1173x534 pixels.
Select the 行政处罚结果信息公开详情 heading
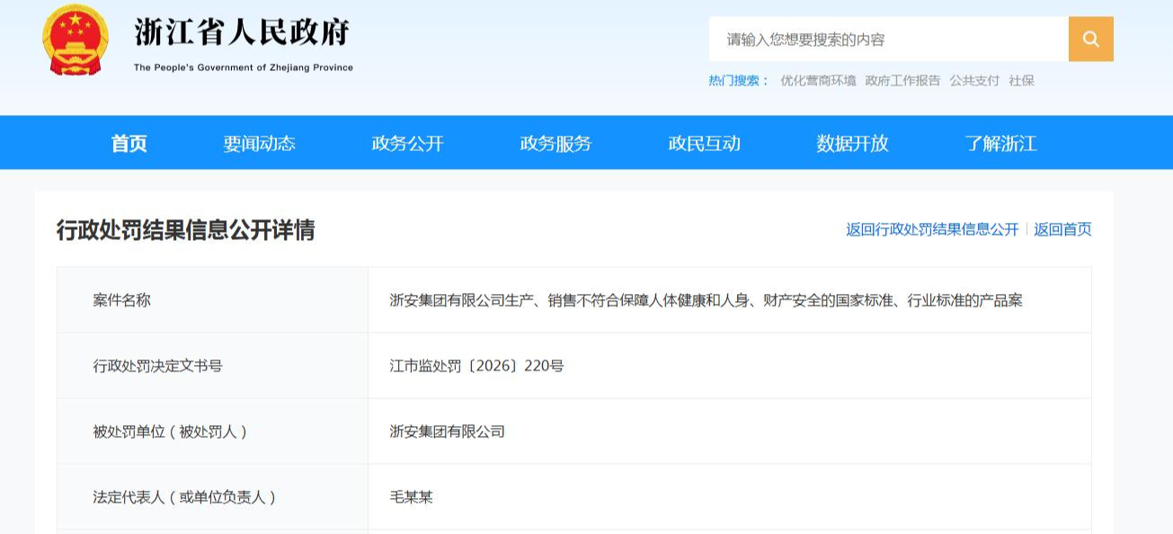(185, 230)
